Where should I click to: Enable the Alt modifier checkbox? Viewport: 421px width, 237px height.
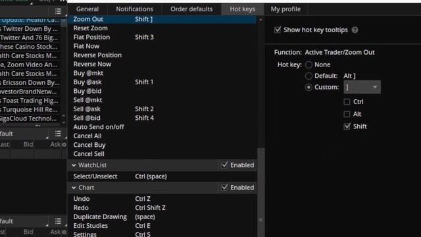coord(347,114)
